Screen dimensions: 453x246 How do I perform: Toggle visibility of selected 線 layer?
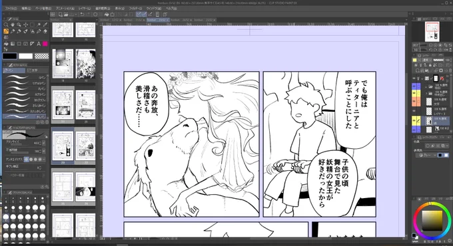click(414, 120)
